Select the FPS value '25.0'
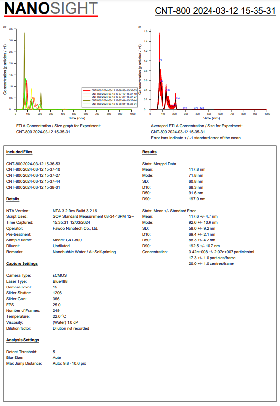Image resolution: width=280 pixels, height=406 pixels. tap(57, 305)
